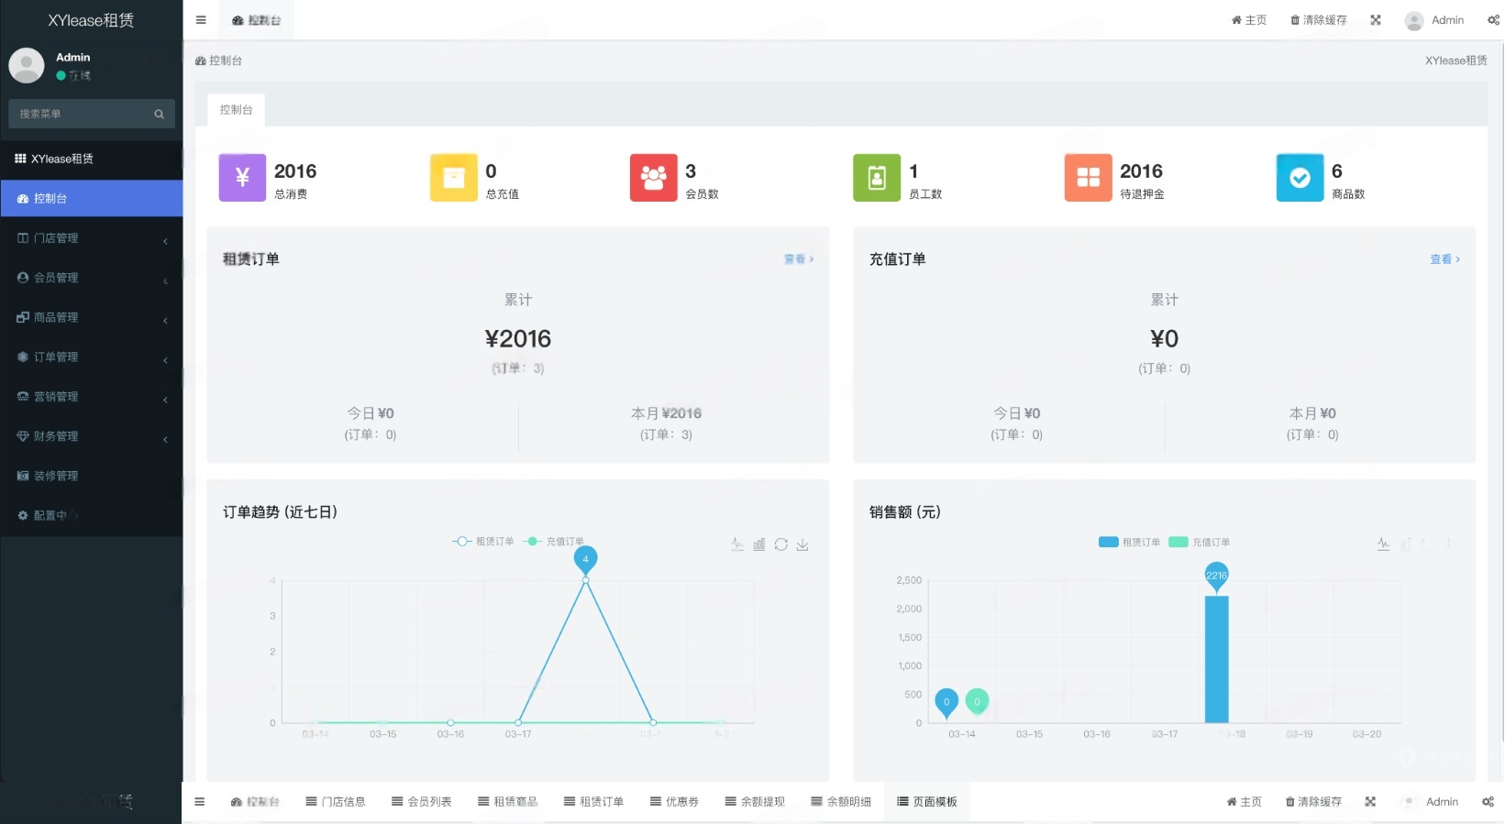Image resolution: width=1505 pixels, height=824 pixels.
Task: Click the yellow 总充值 archive icon
Action: pyautogui.click(x=454, y=178)
